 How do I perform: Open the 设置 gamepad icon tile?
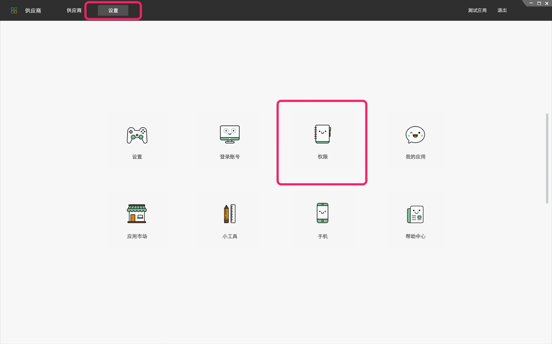(137, 135)
